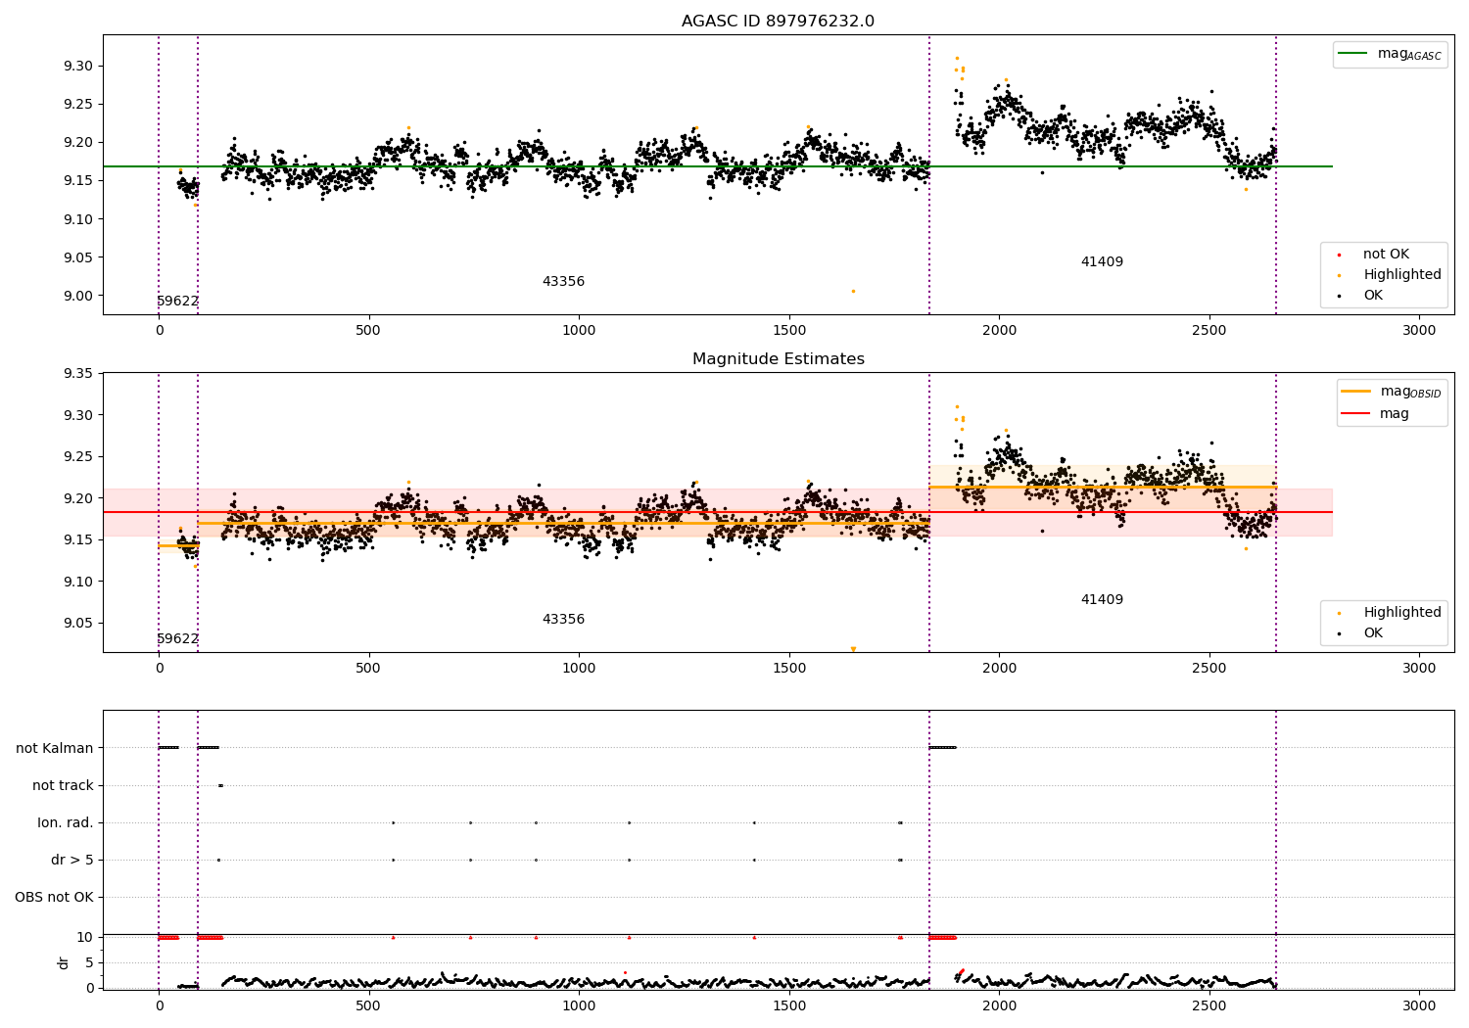
Task: Click the orange mag OBSID legend line
Action: [x=1356, y=392]
